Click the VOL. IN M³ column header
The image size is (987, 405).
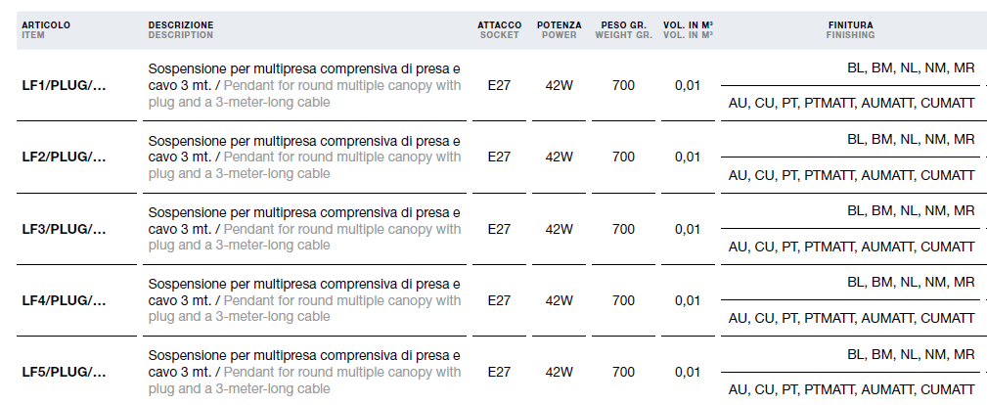(x=688, y=30)
